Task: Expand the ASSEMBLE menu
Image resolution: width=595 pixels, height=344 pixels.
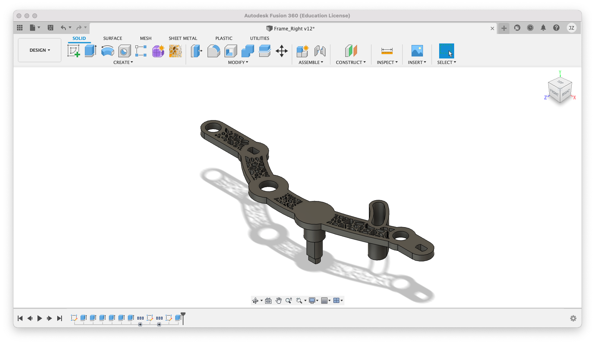Action: pos(311,62)
